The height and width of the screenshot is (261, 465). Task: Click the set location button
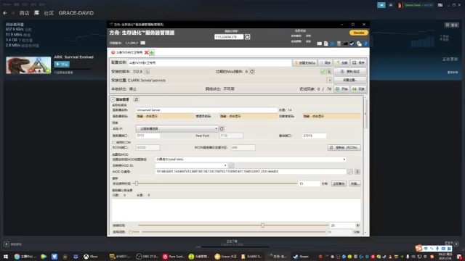pos(349,80)
